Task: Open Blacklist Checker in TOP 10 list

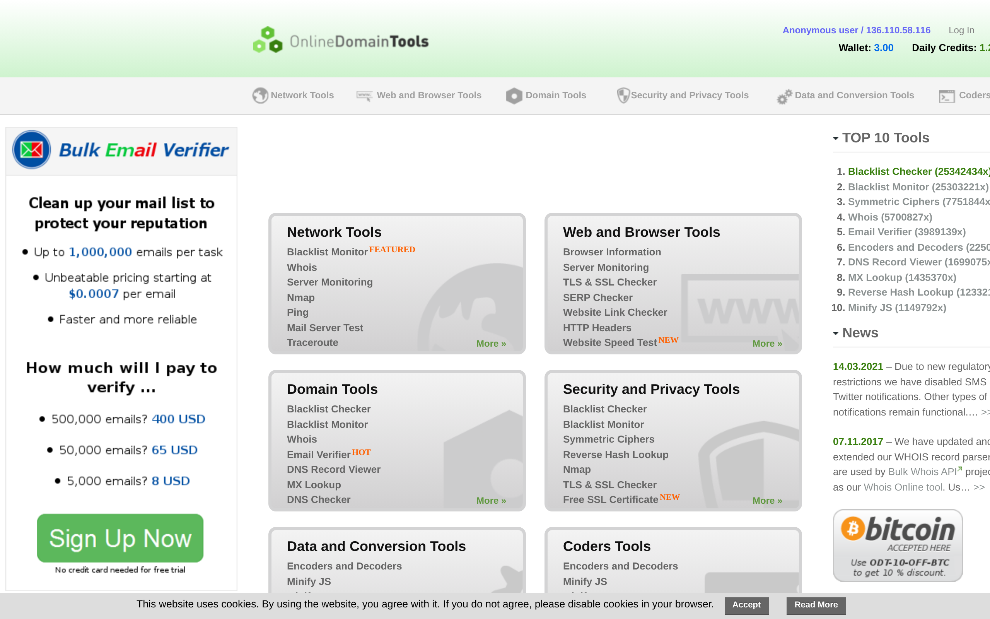Action: tap(919, 171)
